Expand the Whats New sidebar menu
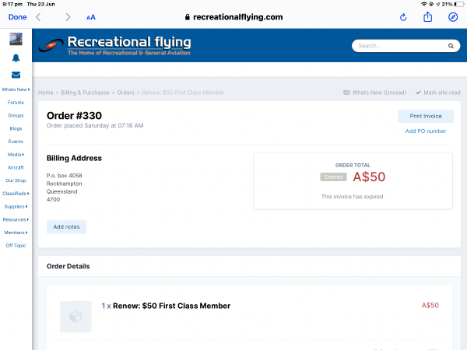This screenshot has height=350, width=467. (16, 89)
